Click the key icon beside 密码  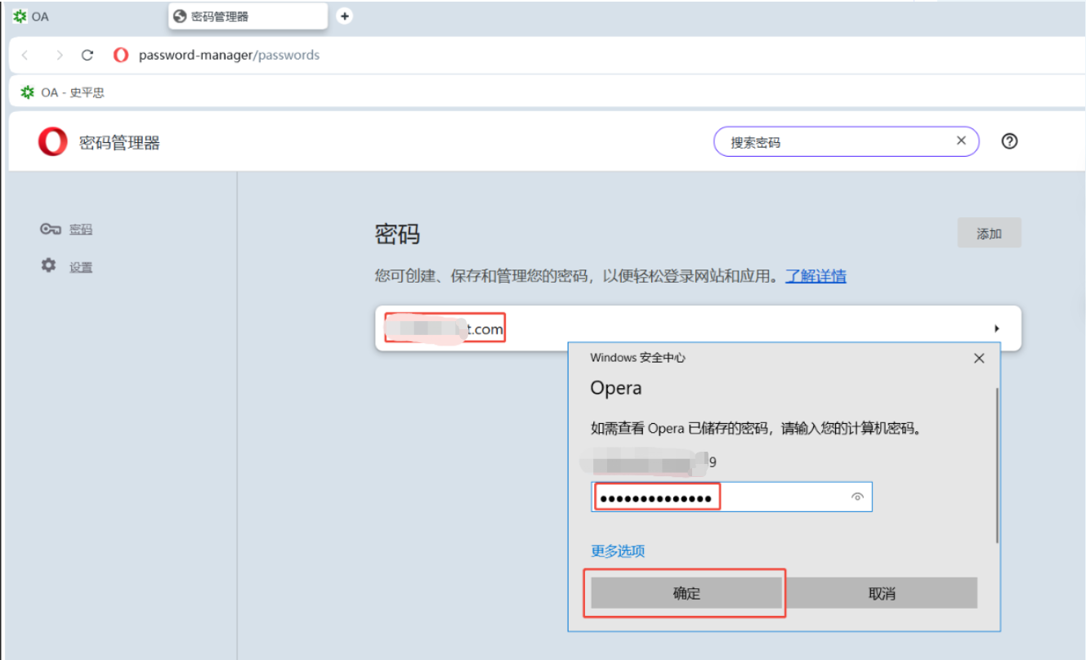pos(51,229)
